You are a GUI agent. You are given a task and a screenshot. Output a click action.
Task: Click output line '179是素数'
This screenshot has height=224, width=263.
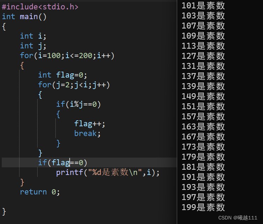click(x=203, y=157)
